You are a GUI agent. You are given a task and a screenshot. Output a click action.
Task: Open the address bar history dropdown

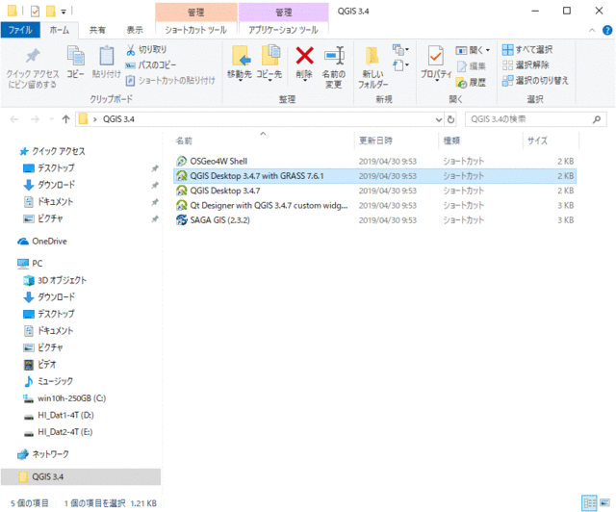pyautogui.click(x=439, y=119)
